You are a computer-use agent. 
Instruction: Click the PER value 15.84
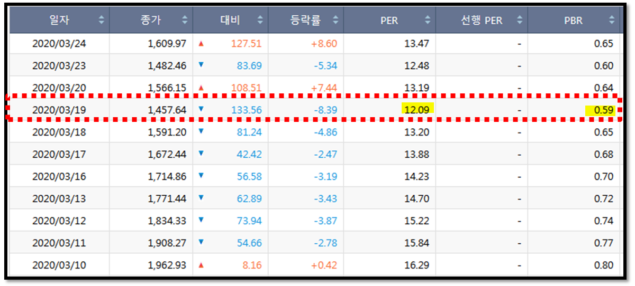coord(417,243)
